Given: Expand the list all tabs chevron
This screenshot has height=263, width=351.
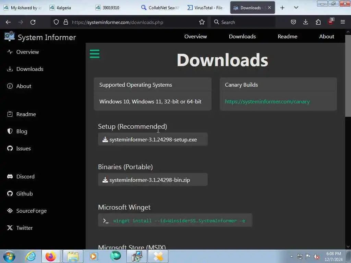Looking at the screenshot, I should click(x=296, y=8).
